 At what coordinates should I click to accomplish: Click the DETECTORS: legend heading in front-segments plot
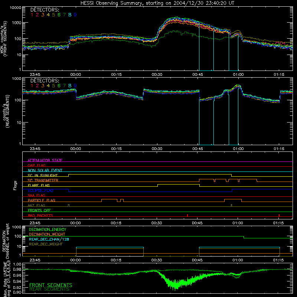(45, 10)
